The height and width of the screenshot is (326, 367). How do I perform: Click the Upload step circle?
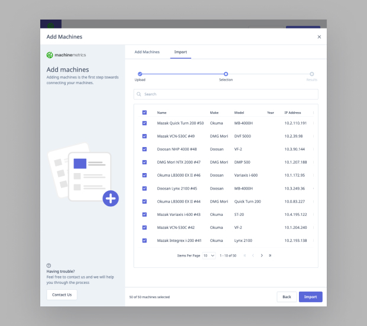click(140, 74)
